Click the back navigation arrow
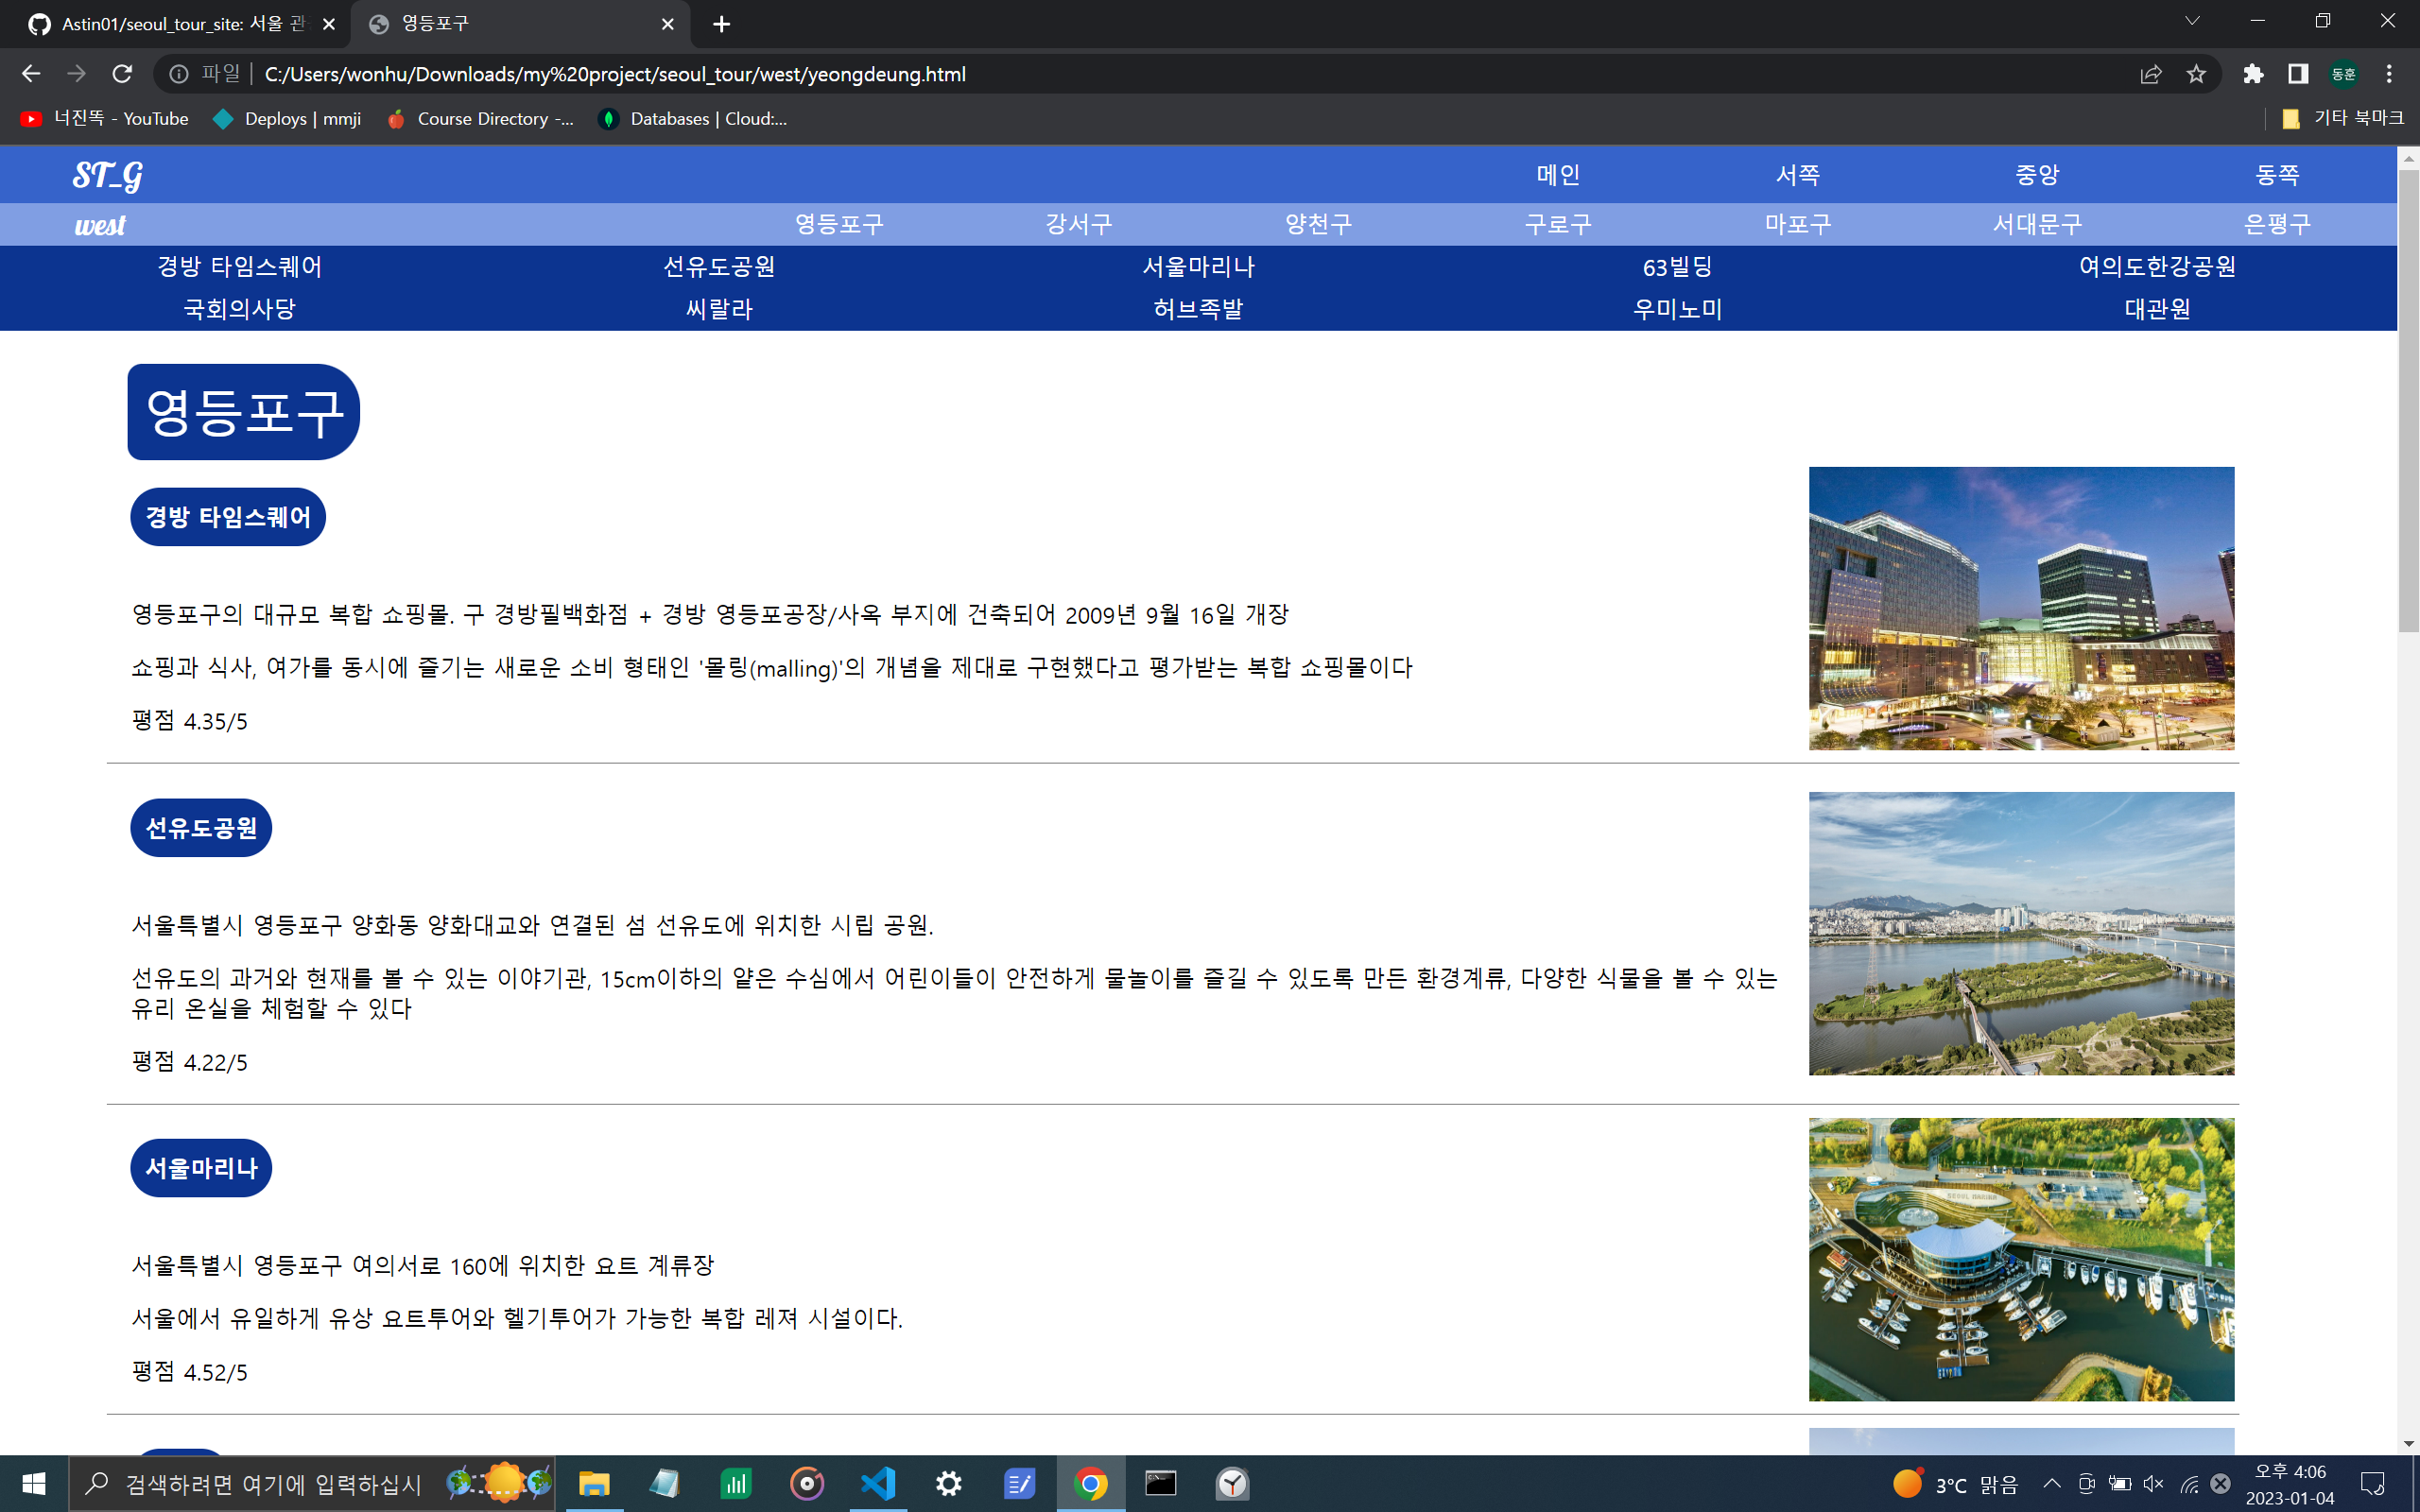Screen dimensions: 2420x1512 click(31, 74)
